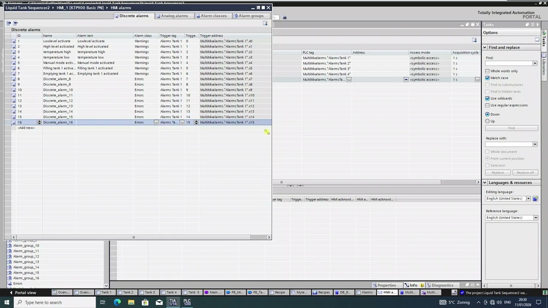Collapse Tasks pane with arrow icon

(538, 25)
